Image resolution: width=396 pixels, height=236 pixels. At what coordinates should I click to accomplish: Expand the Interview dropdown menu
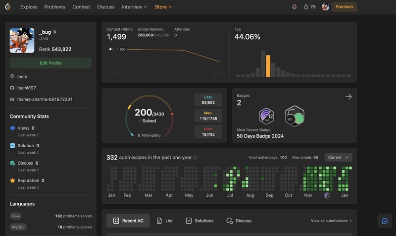pos(134,7)
